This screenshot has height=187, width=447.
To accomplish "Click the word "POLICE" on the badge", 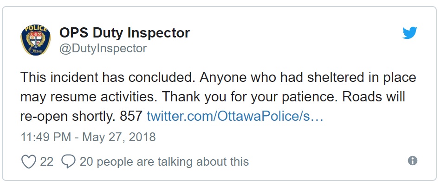I will 36,28.
